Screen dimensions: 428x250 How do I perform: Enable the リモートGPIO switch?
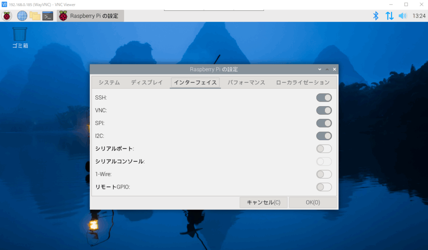click(324, 187)
